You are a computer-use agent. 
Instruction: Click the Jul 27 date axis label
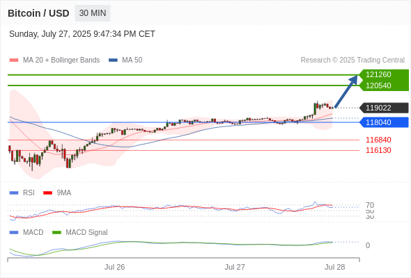pyautogui.click(x=235, y=267)
